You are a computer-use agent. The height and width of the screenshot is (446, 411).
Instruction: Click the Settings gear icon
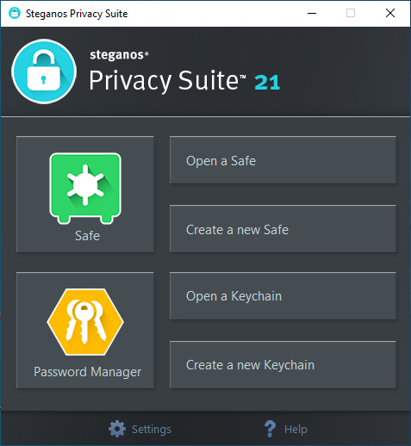pyautogui.click(x=117, y=429)
